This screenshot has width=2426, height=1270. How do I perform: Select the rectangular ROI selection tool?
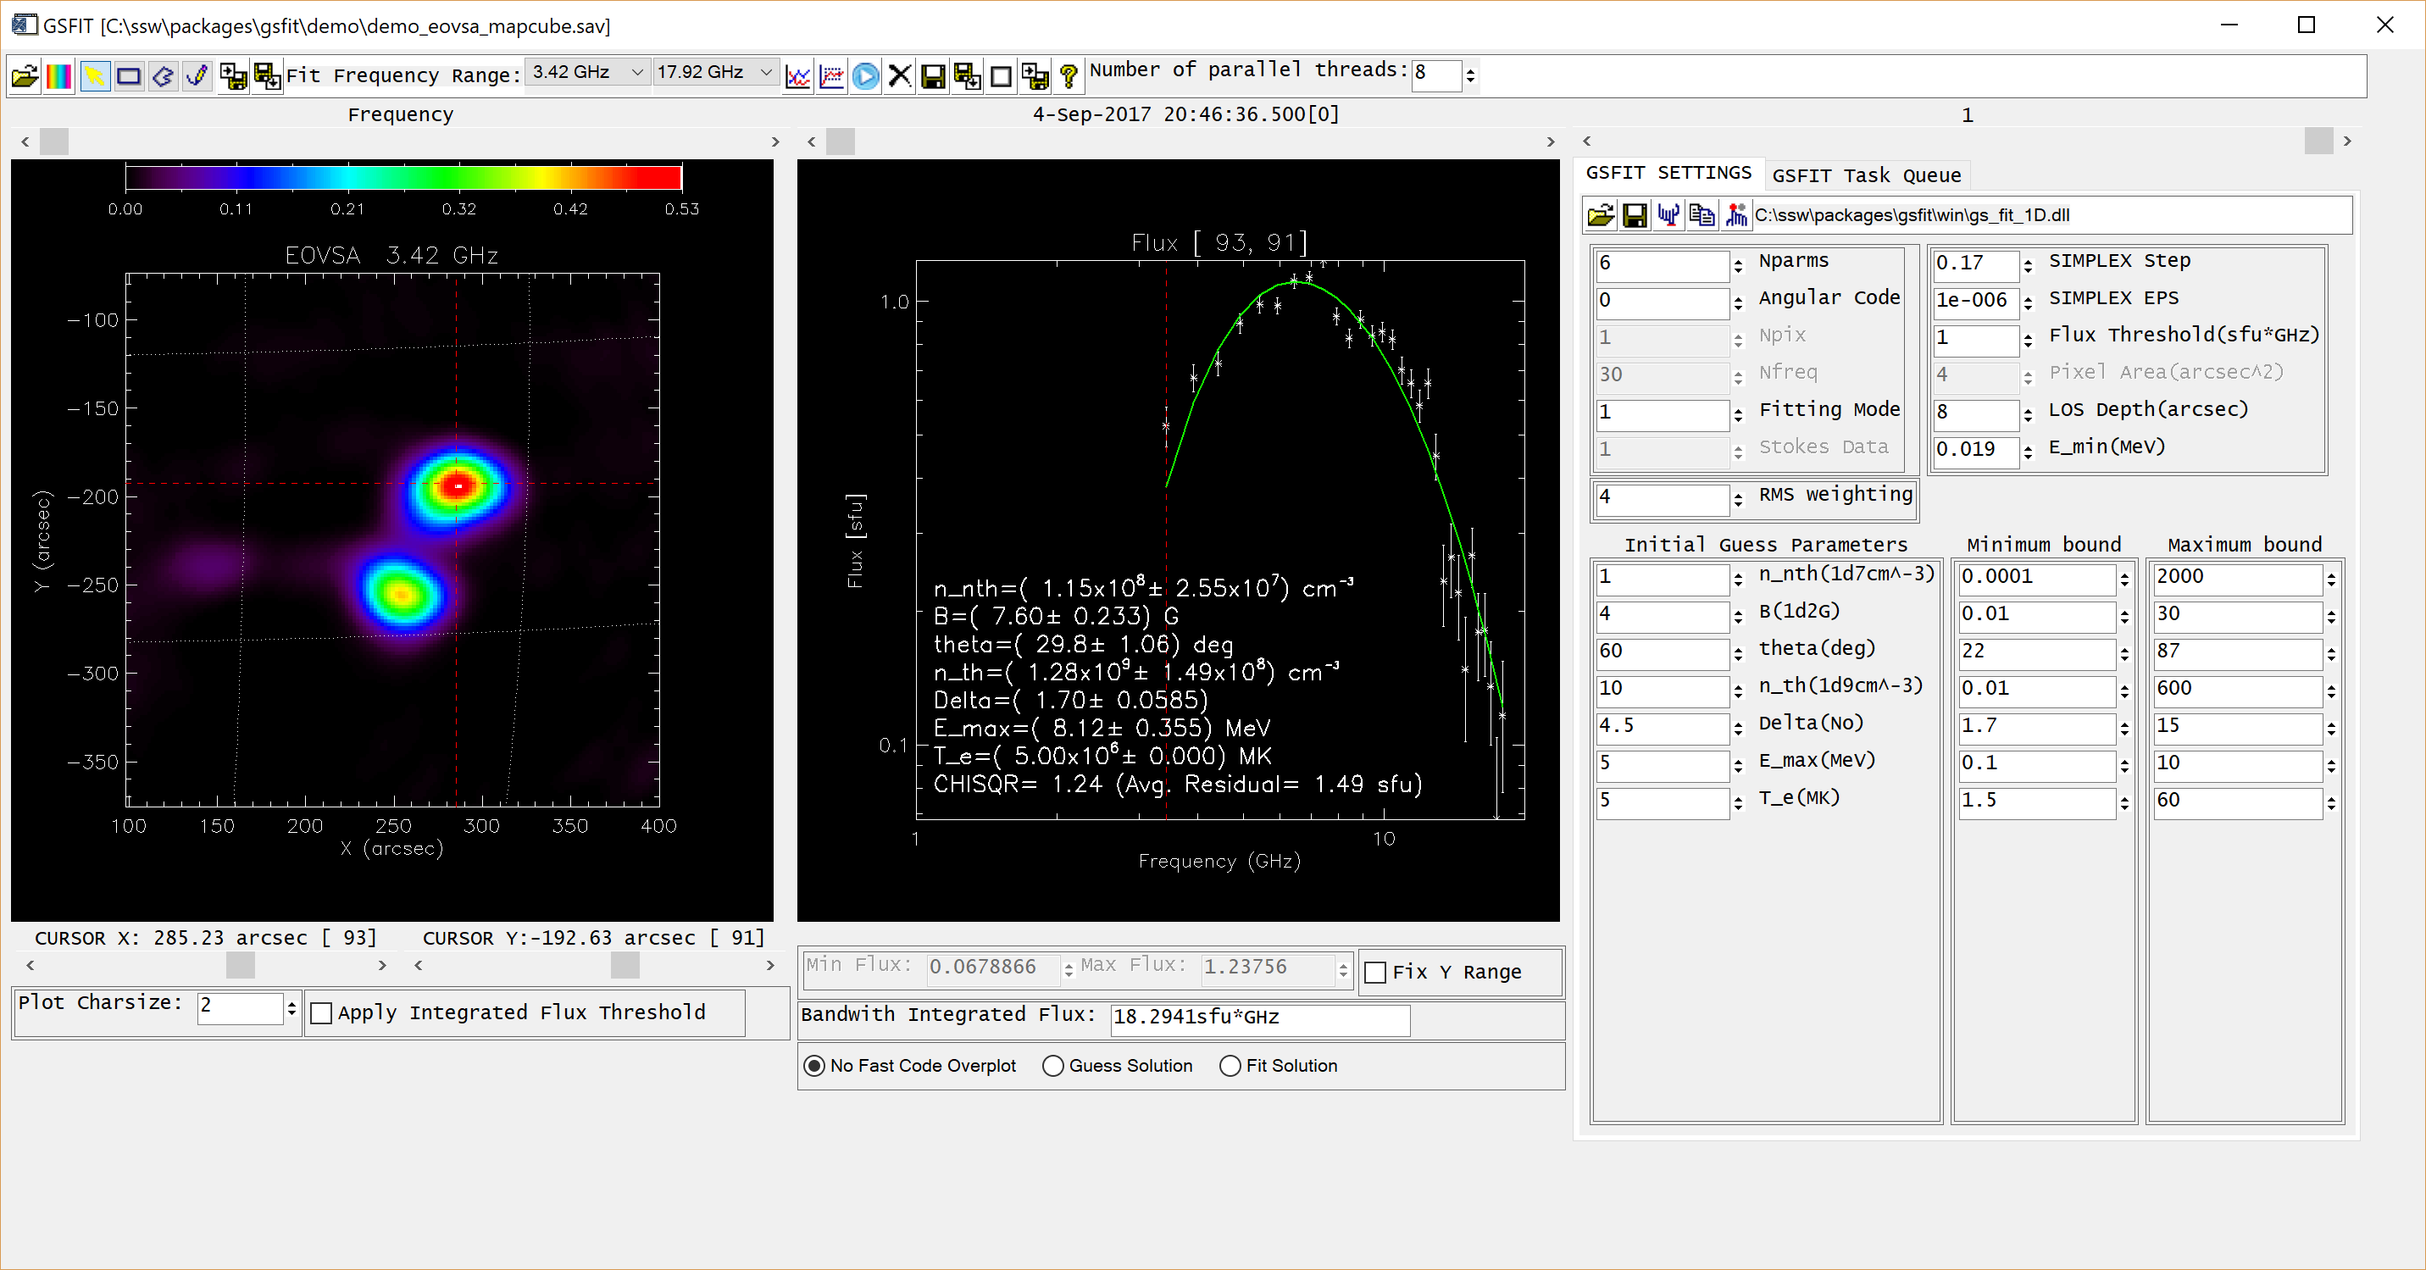pyautogui.click(x=128, y=75)
